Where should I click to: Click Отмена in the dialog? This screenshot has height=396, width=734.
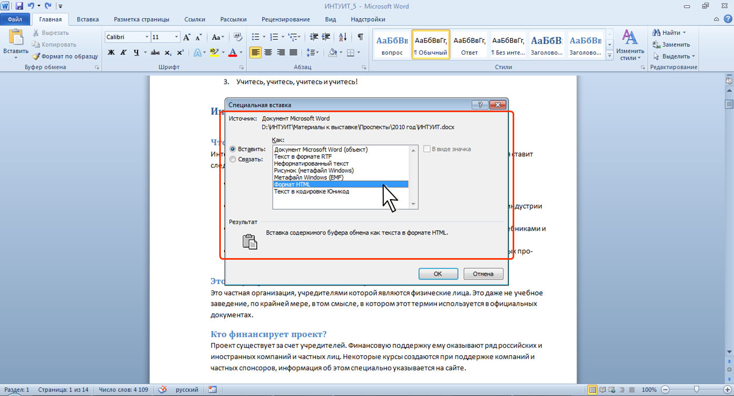pyautogui.click(x=483, y=274)
